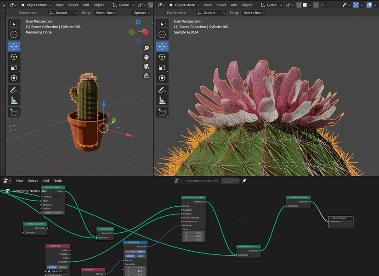Toggle the pin icon for Geometry Nodes.002

tap(244, 180)
